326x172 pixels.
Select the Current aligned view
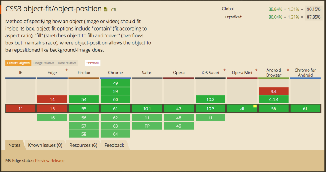(x=18, y=63)
